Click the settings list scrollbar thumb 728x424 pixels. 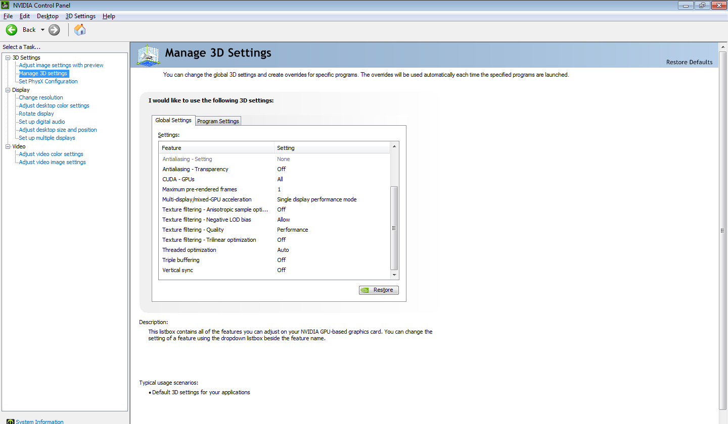(x=394, y=228)
